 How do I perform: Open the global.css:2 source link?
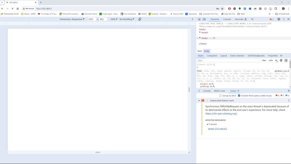282,71
